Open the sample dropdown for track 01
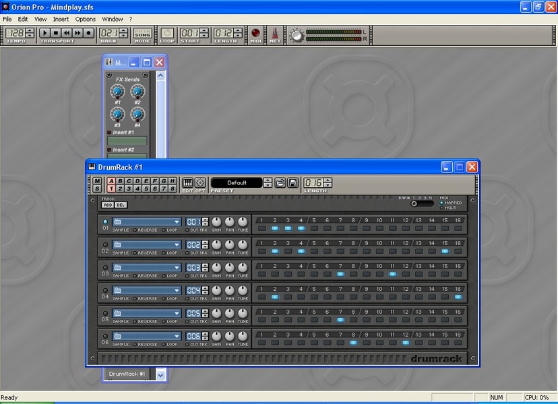558x404 pixels. click(177, 222)
